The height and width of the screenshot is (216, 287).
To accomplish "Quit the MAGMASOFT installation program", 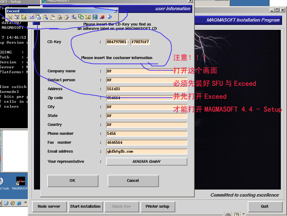I will pos(265,206).
